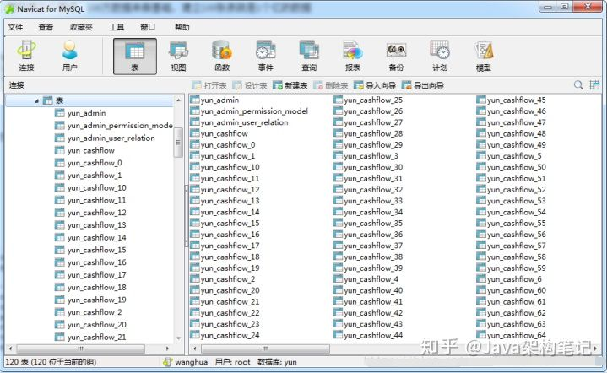Click the tree panel vertical scrollbar thumb
607x373 pixels.
tap(178, 143)
